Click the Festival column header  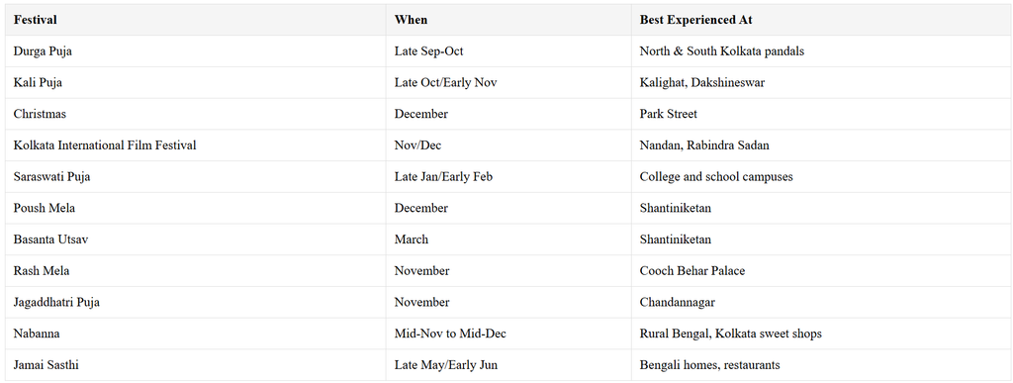click(196, 20)
